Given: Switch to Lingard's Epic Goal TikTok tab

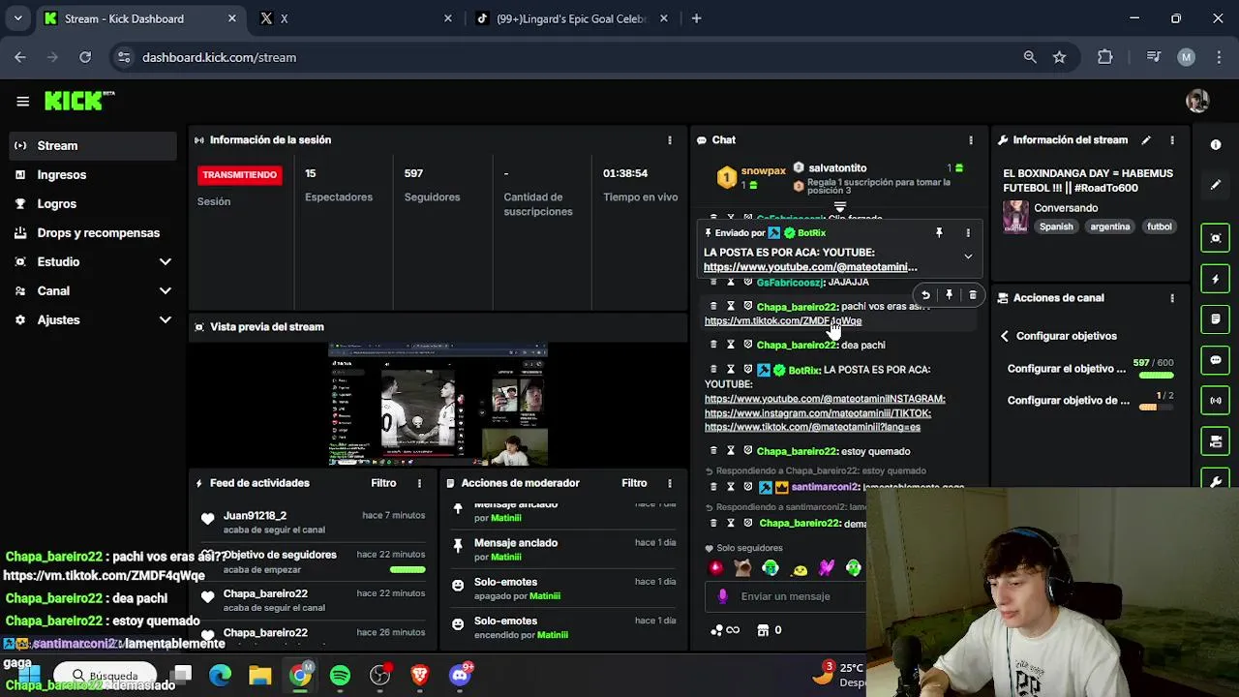Looking at the screenshot, I should (571, 18).
